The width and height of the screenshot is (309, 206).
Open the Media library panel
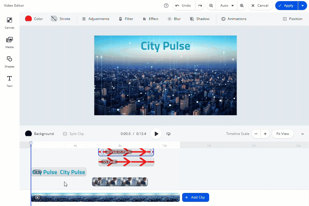(9, 42)
